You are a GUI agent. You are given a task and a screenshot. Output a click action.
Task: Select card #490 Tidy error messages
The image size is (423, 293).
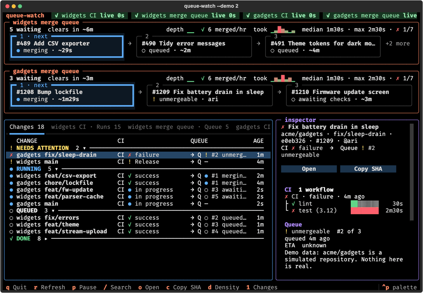click(x=194, y=47)
